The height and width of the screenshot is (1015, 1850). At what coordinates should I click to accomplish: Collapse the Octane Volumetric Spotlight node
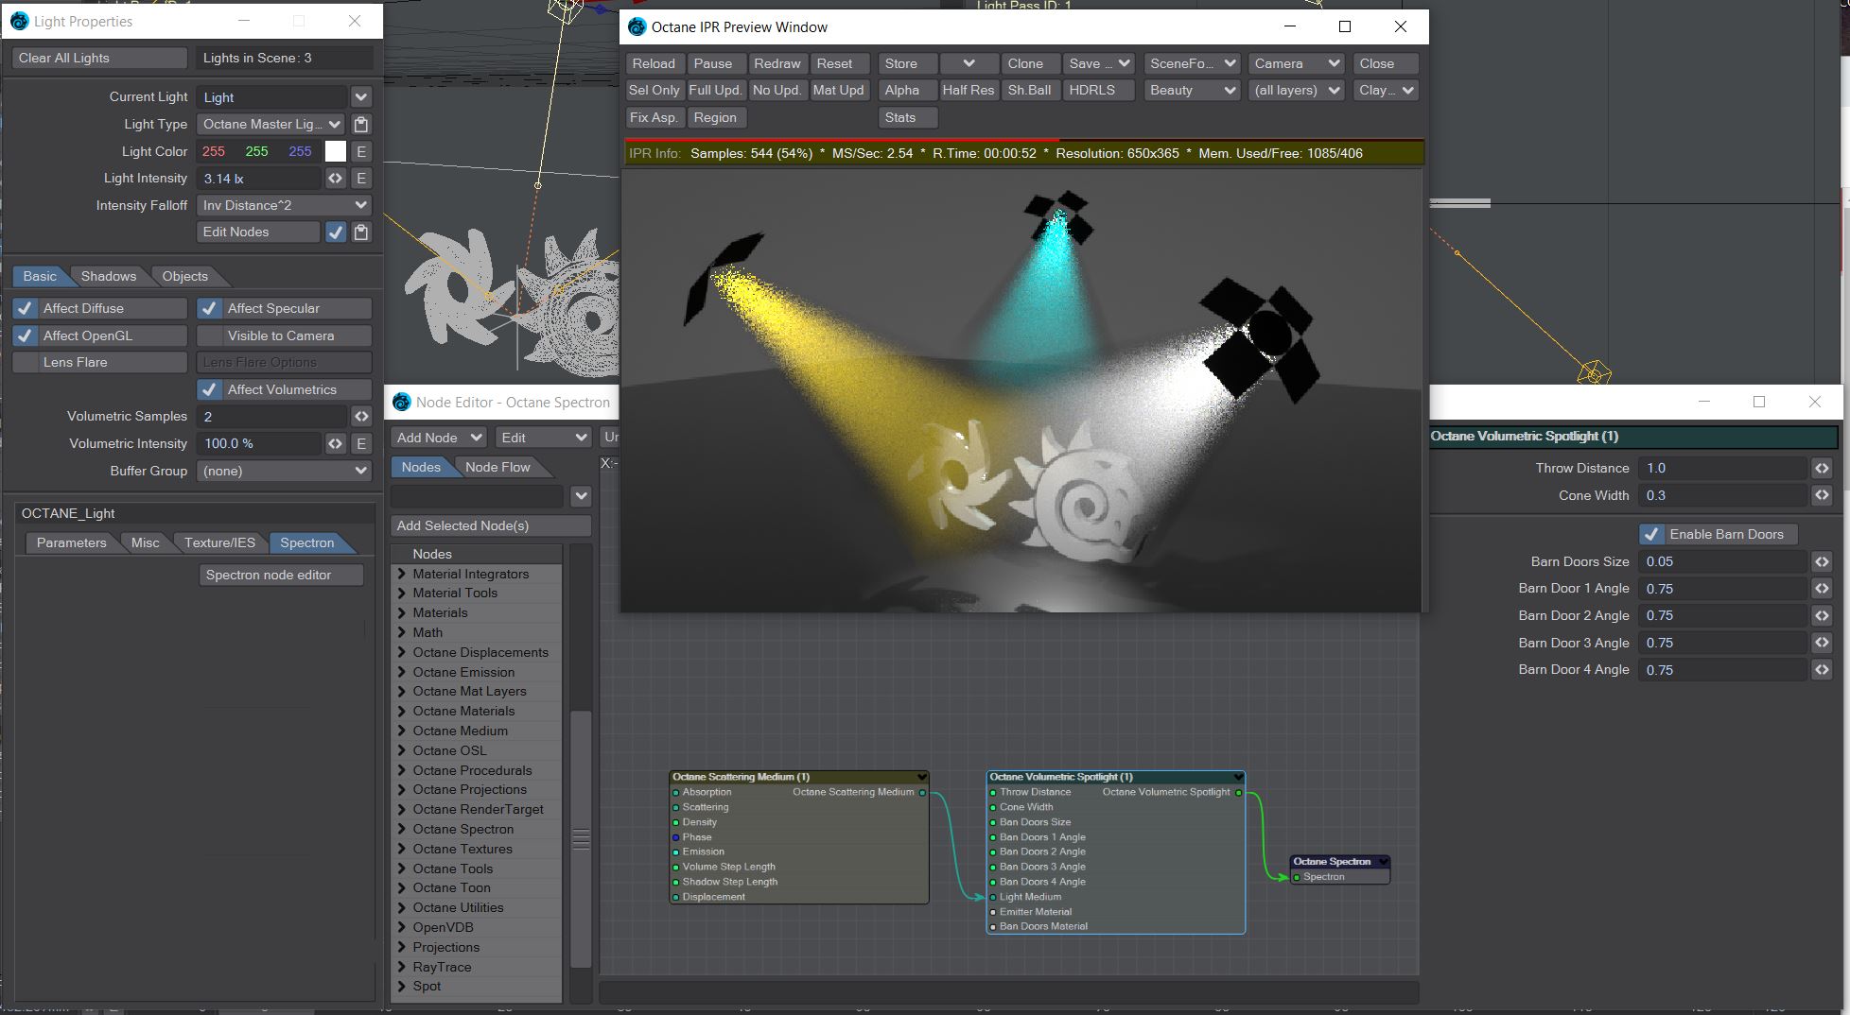[x=1238, y=777]
